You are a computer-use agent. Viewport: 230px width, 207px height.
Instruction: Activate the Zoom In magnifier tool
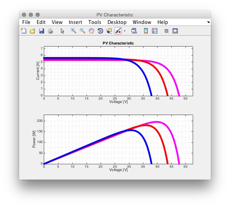coord(74,31)
